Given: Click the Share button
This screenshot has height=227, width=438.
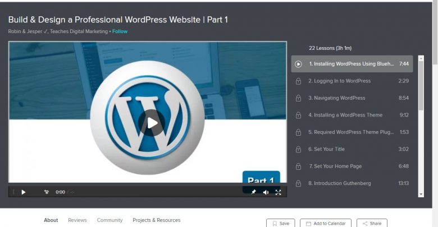Looking at the screenshot, I should [372, 223].
